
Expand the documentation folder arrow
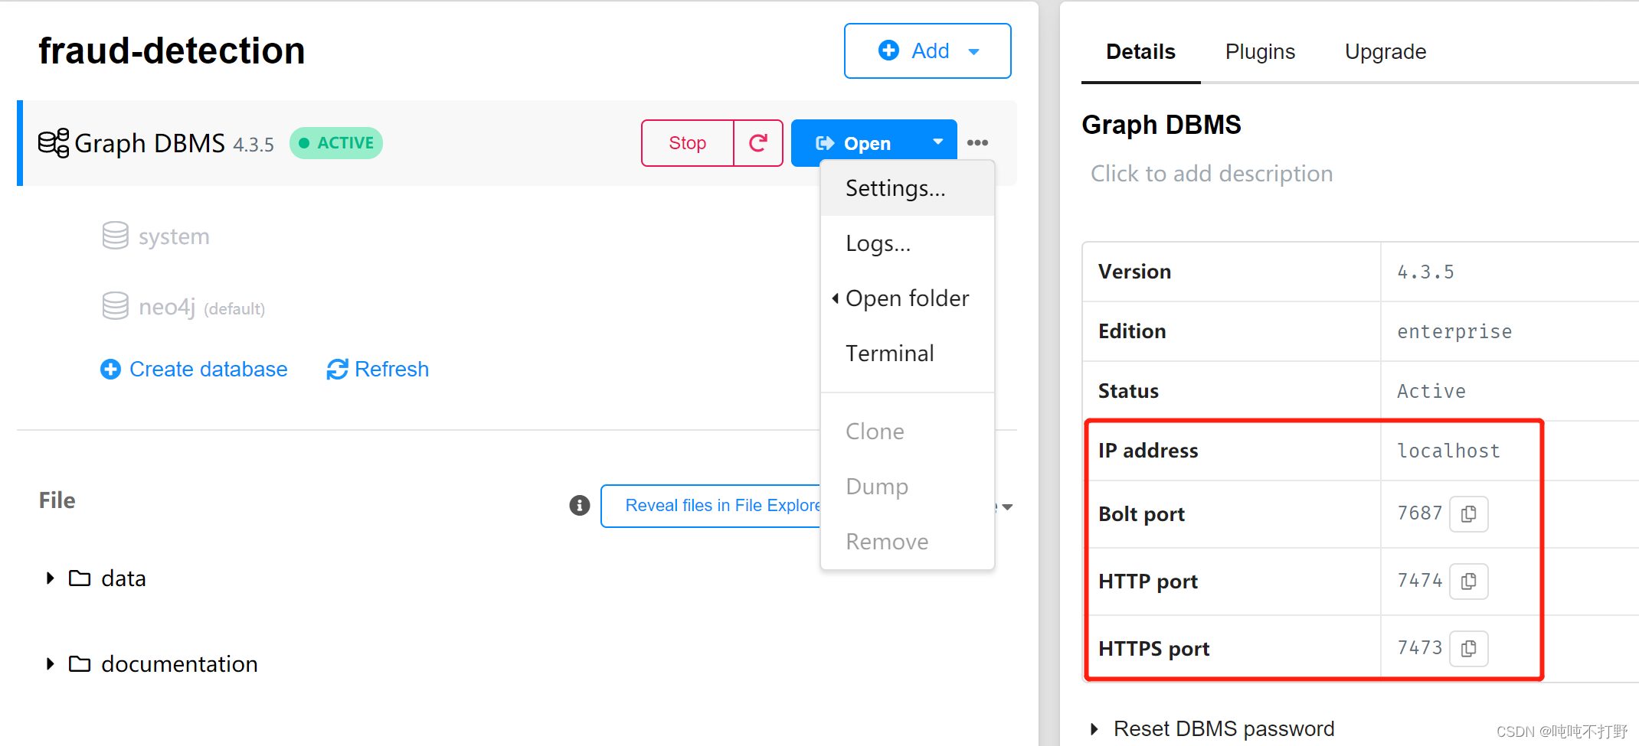[50, 663]
